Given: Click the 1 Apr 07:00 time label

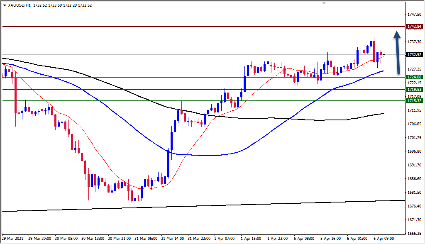Looking at the screenshot, I should [x=225, y=239].
